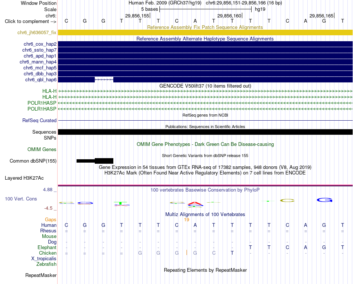353x284 pixels.
Task: Open the 'RefSeq genes from NCBI' title
Action: click(205, 115)
